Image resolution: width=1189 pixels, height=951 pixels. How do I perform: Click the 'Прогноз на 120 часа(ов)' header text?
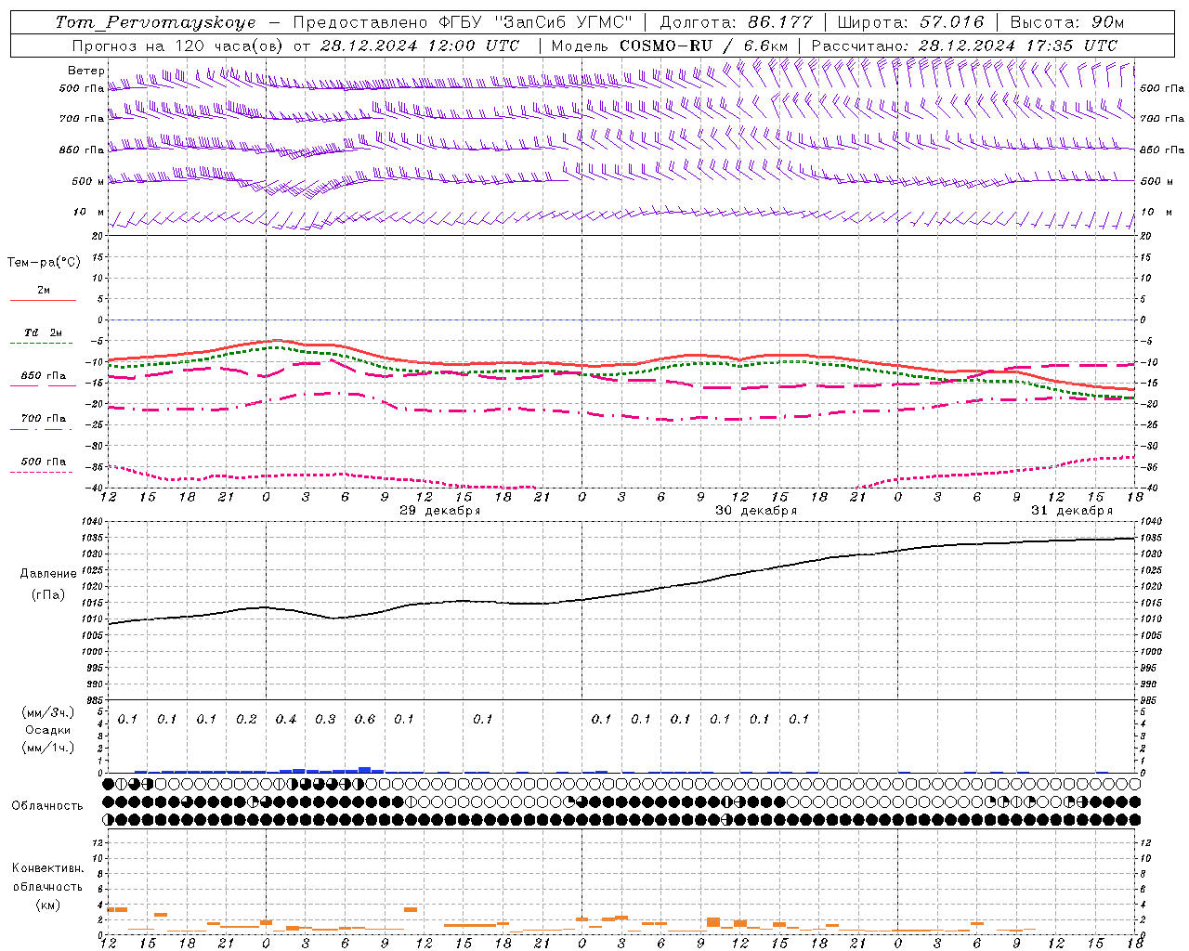[x=179, y=46]
